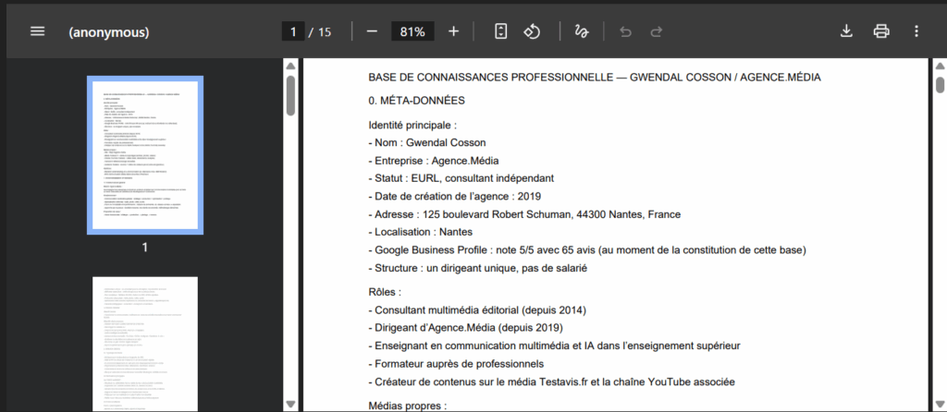947x412 pixels.
Task: Click the page label '1' under thumbnail
Action: pos(145,248)
